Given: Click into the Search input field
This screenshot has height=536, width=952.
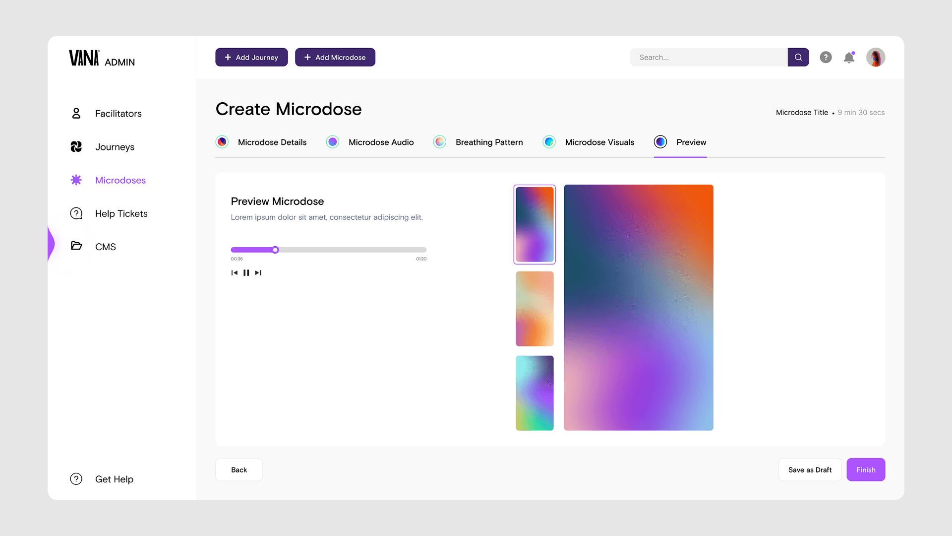Looking at the screenshot, I should tap(709, 57).
